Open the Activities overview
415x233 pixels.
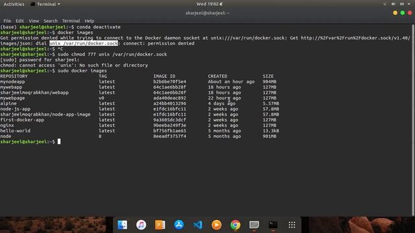[14, 4]
